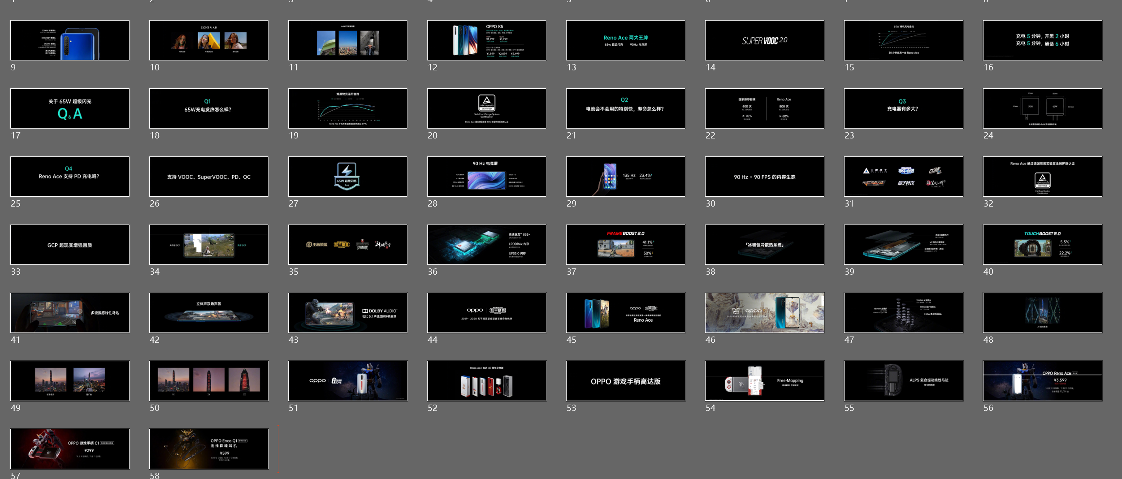Select slide 54 Free-Mapping gamepad

coord(765,381)
